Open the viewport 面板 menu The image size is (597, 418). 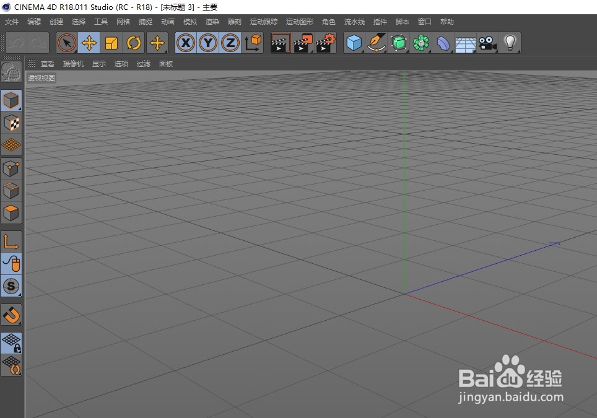[x=166, y=64]
